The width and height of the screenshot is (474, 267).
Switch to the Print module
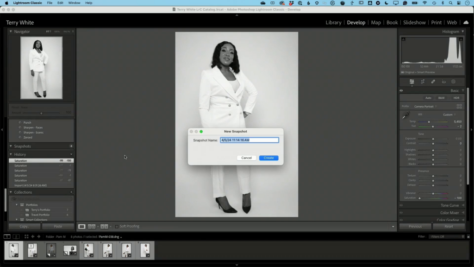click(x=436, y=22)
